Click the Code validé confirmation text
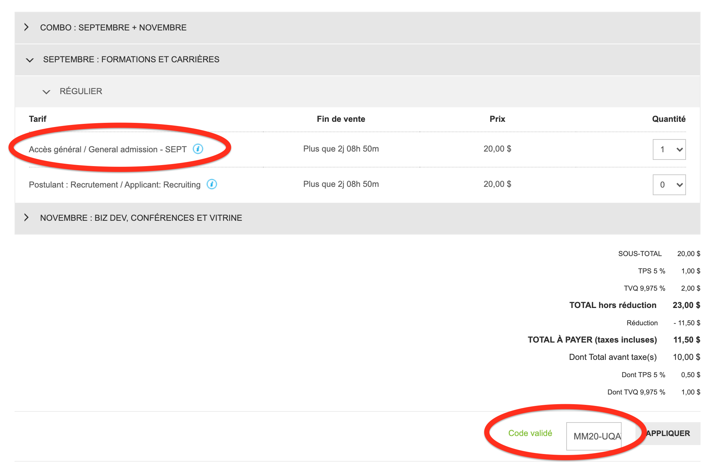This screenshot has width=704, height=472. pyautogui.click(x=530, y=433)
